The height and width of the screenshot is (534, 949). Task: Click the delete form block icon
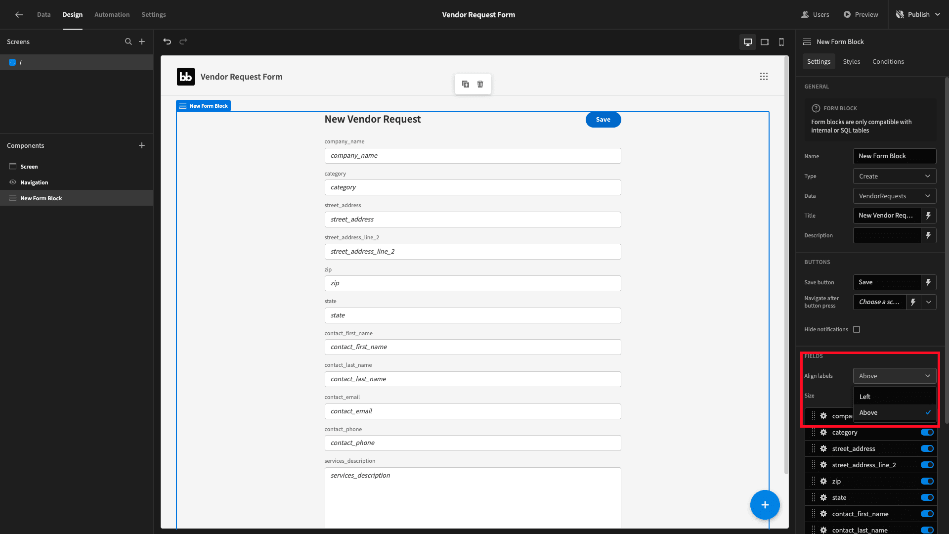(x=480, y=84)
